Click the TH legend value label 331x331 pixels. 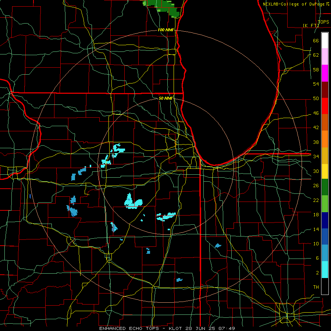pyautogui.click(x=316, y=287)
